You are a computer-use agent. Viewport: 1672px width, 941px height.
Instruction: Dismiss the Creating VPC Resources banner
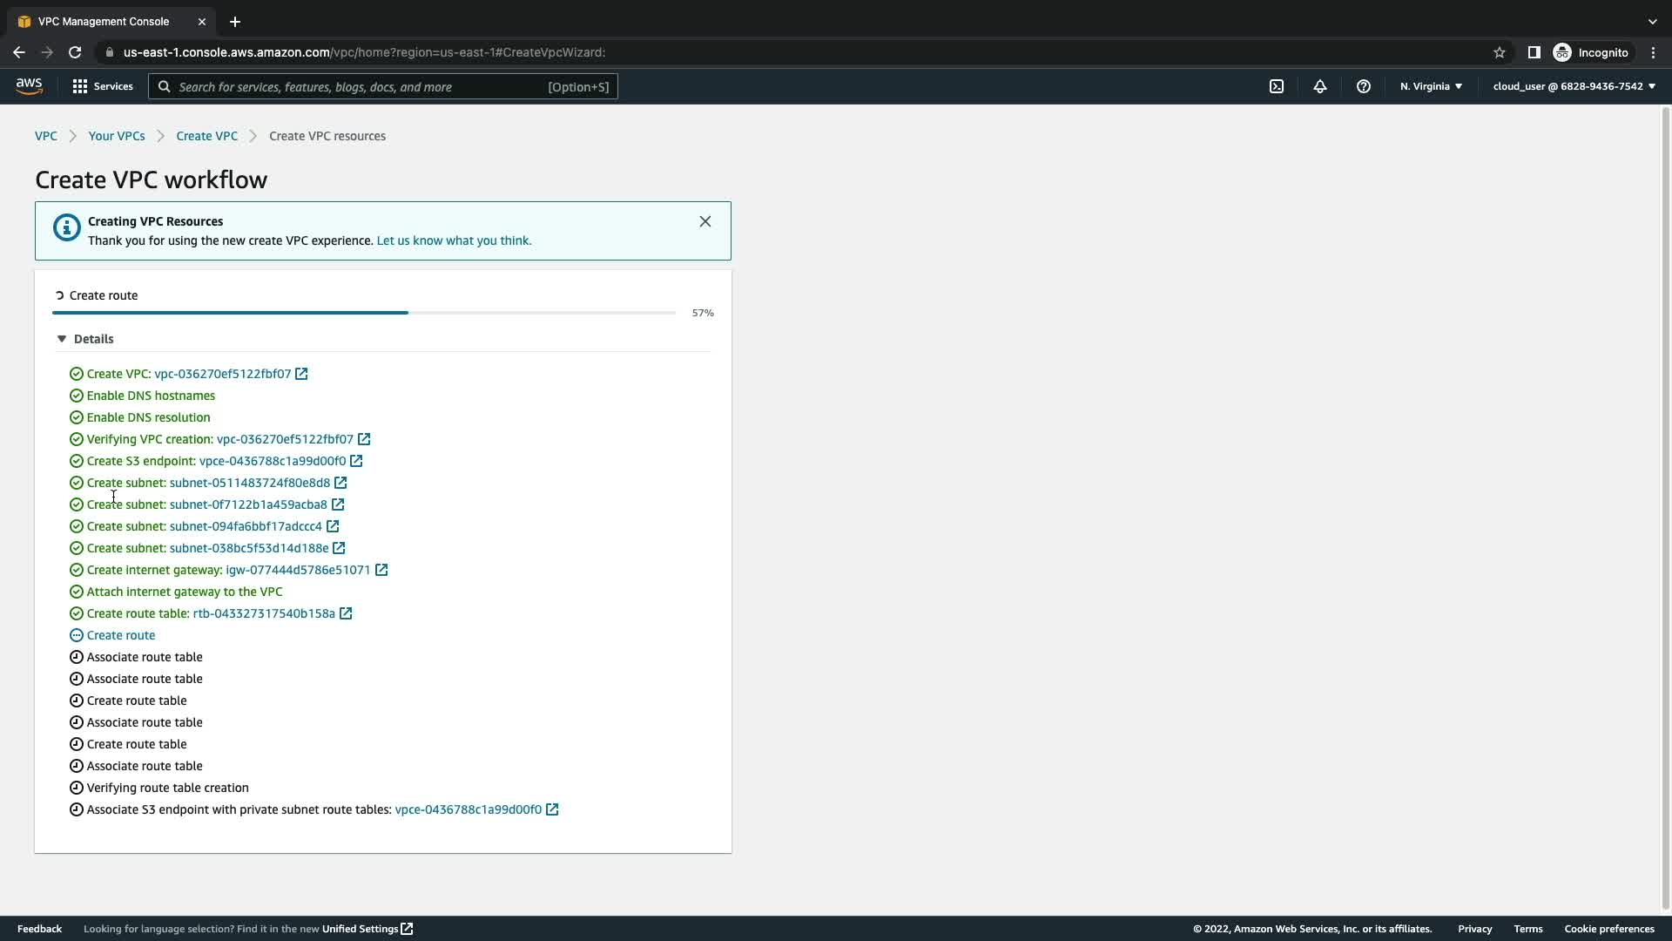pos(705,221)
